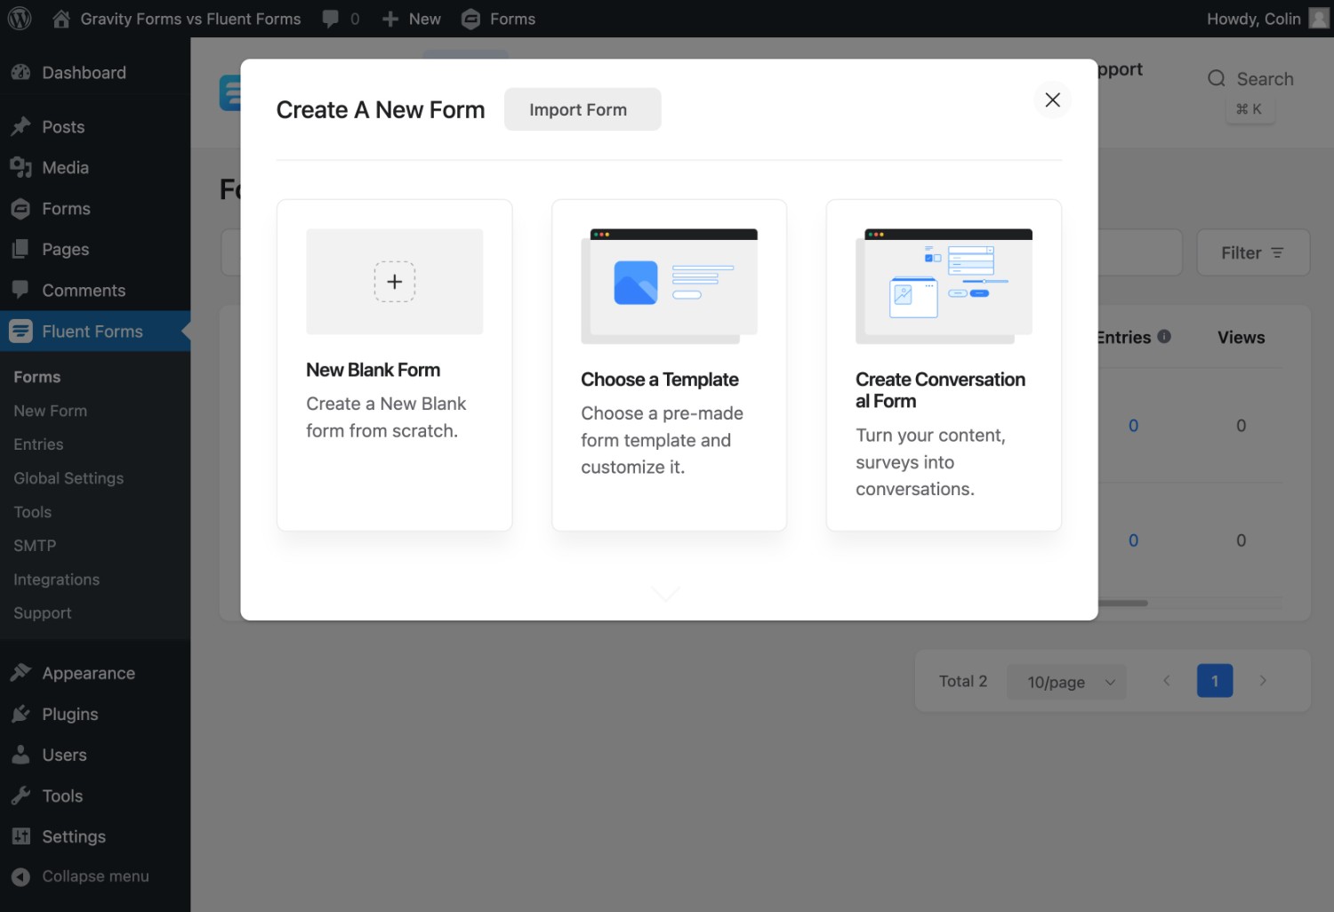Click the Howdy, Colin account text
This screenshot has width=1334, height=912.
[1253, 19]
